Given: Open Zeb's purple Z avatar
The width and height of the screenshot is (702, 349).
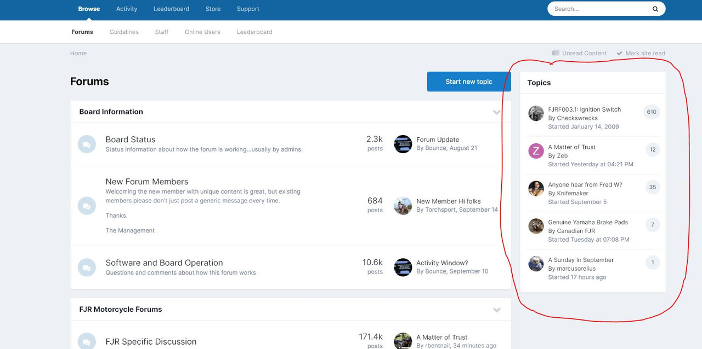Looking at the screenshot, I should (536, 150).
